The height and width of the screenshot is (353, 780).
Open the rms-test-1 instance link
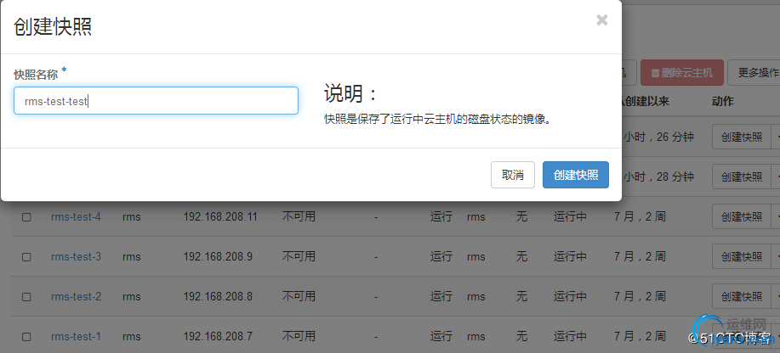(x=76, y=336)
